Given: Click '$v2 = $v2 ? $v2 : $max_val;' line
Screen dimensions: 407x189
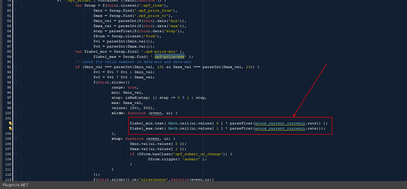Looking at the screenshot, I should click(124, 77).
